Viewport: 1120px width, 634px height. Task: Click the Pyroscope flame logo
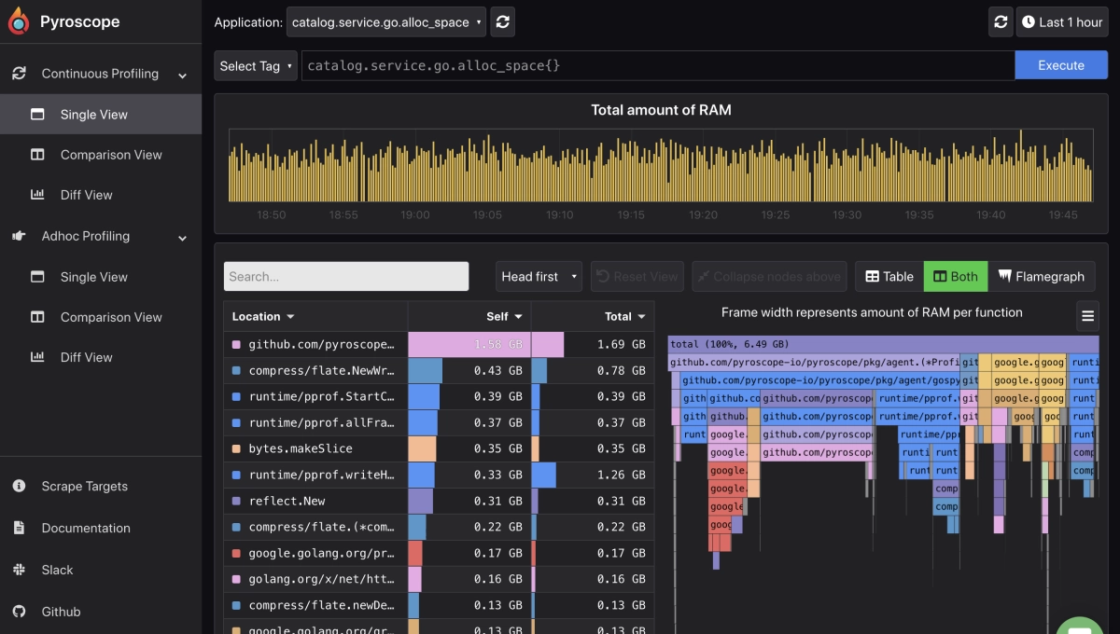click(x=19, y=21)
